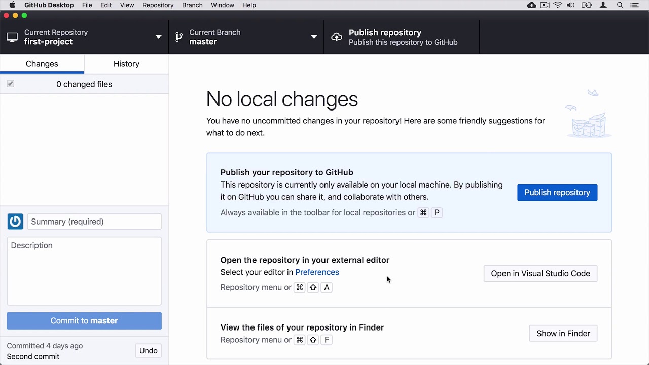Open the Help menu
649x365 pixels.
[249, 5]
